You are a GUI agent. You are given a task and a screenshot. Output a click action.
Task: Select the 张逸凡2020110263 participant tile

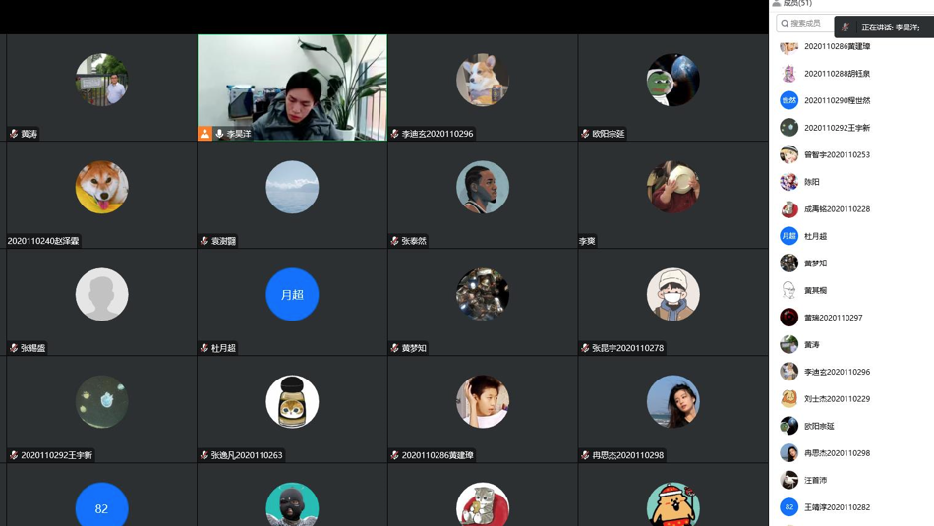coord(292,408)
